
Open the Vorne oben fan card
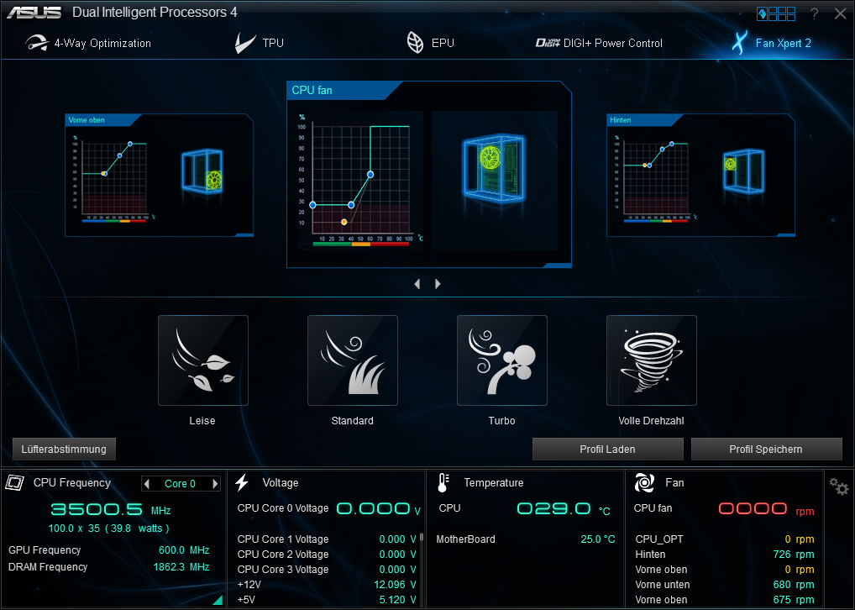(160, 175)
